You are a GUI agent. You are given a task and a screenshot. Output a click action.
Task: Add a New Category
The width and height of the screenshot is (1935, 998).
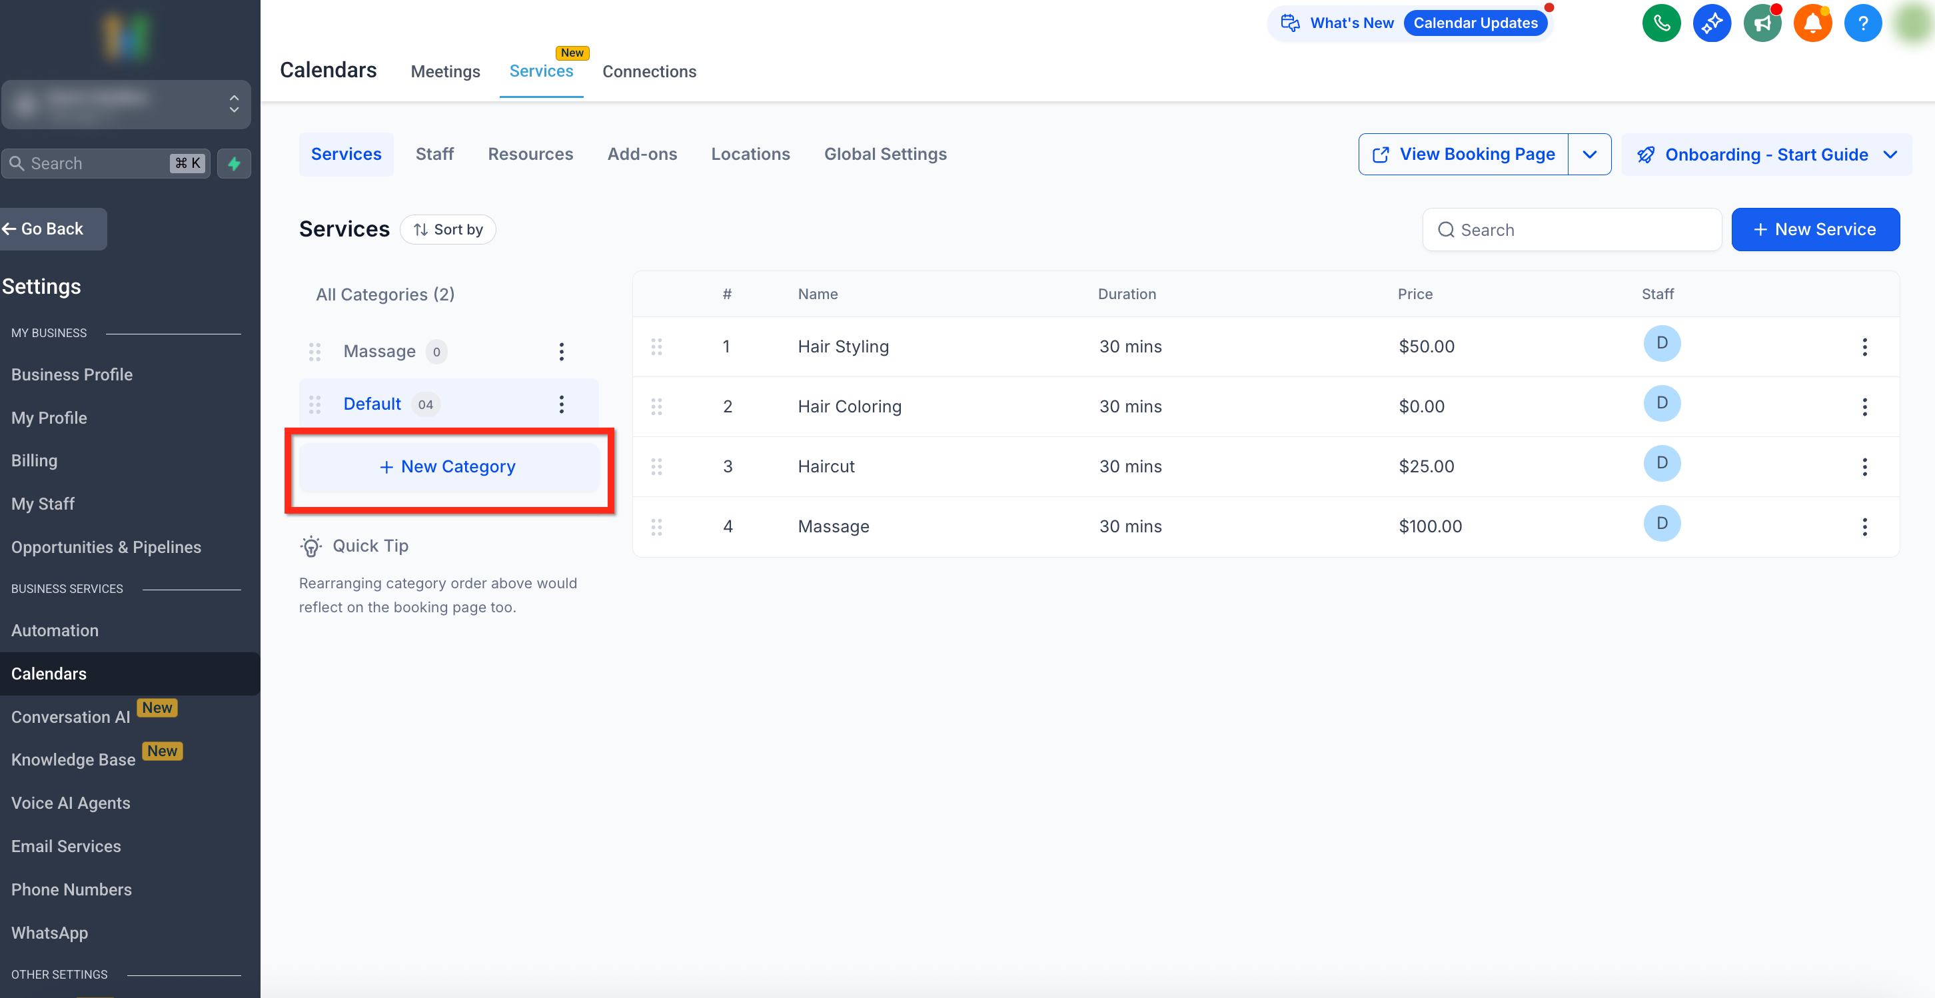pyautogui.click(x=448, y=467)
